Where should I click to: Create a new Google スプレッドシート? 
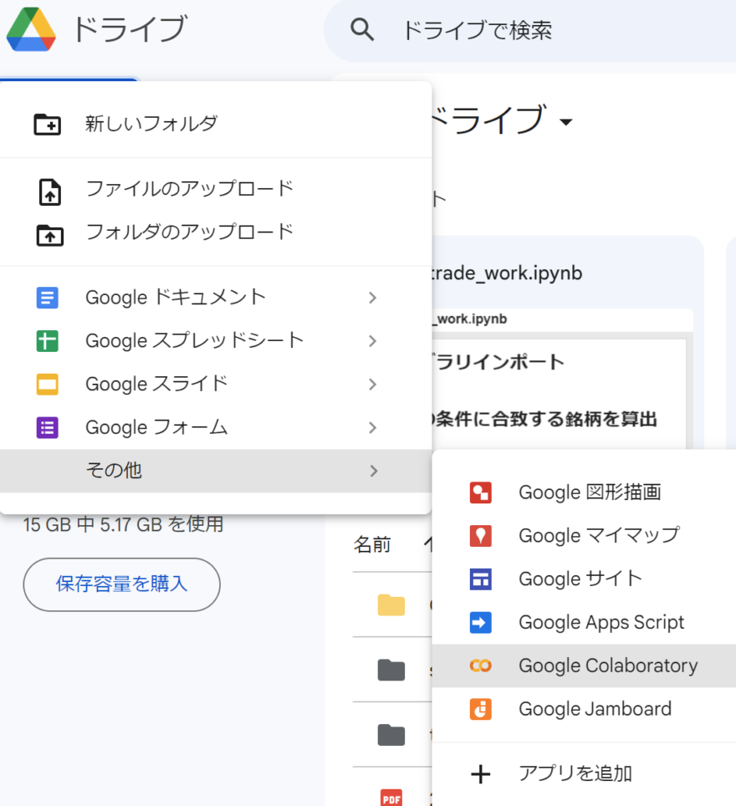(x=216, y=341)
